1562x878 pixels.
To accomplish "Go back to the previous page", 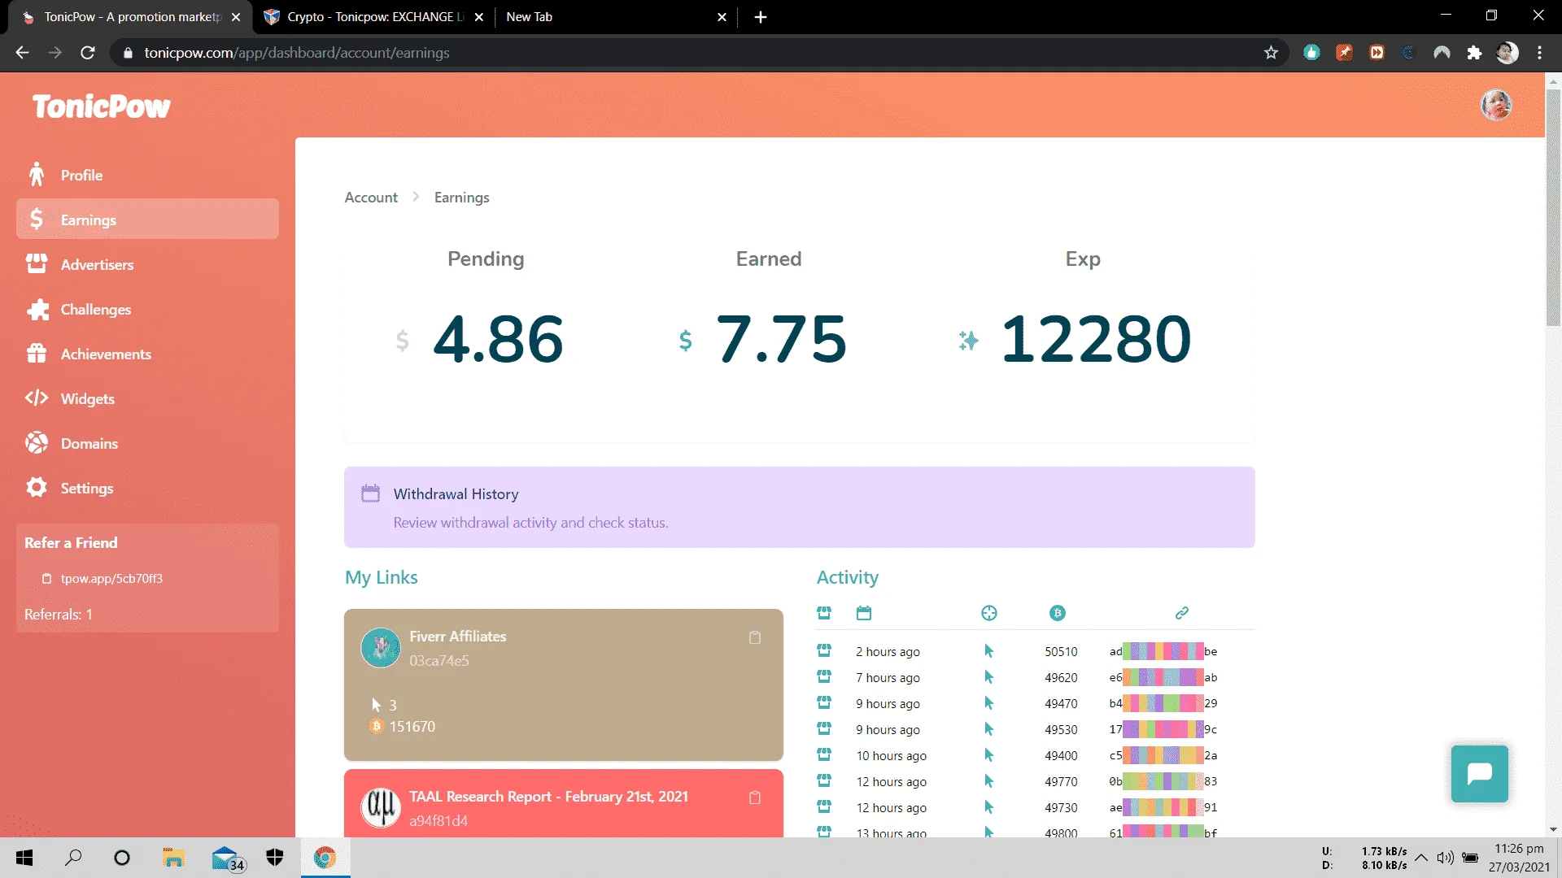I will 23,53.
